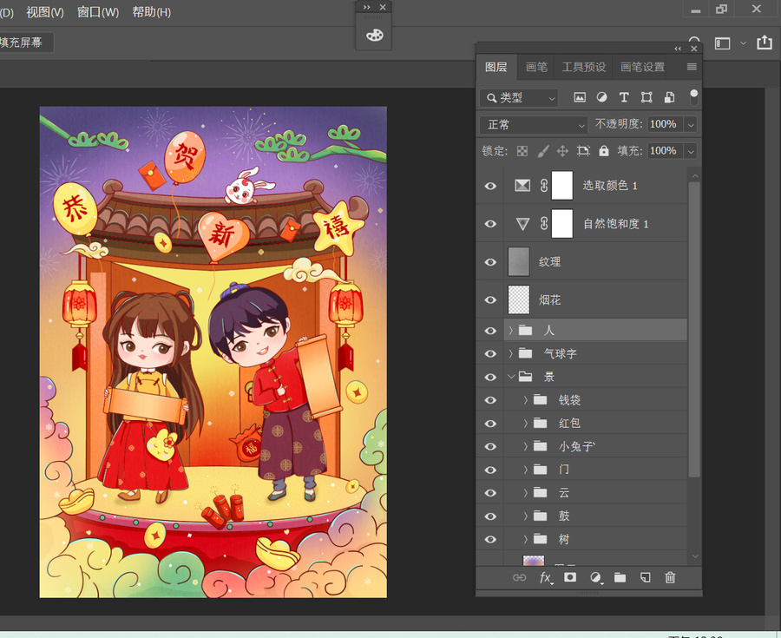Create new fill or adjustment layer

coord(595,578)
